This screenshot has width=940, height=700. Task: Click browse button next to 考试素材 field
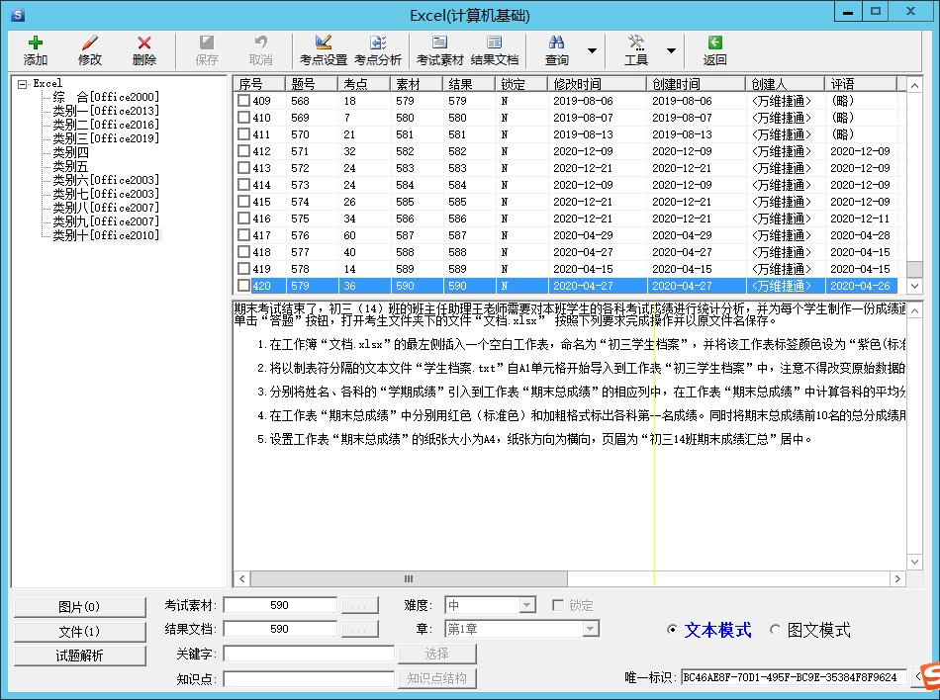[x=360, y=605]
